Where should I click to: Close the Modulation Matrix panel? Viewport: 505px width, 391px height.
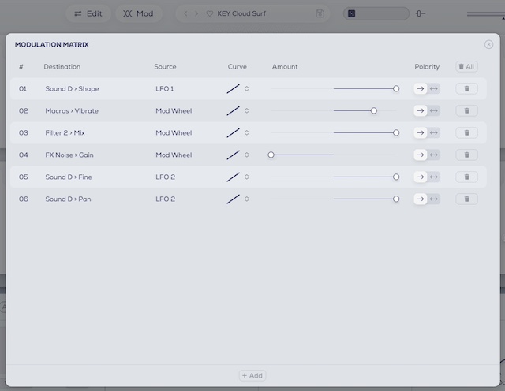click(x=488, y=45)
